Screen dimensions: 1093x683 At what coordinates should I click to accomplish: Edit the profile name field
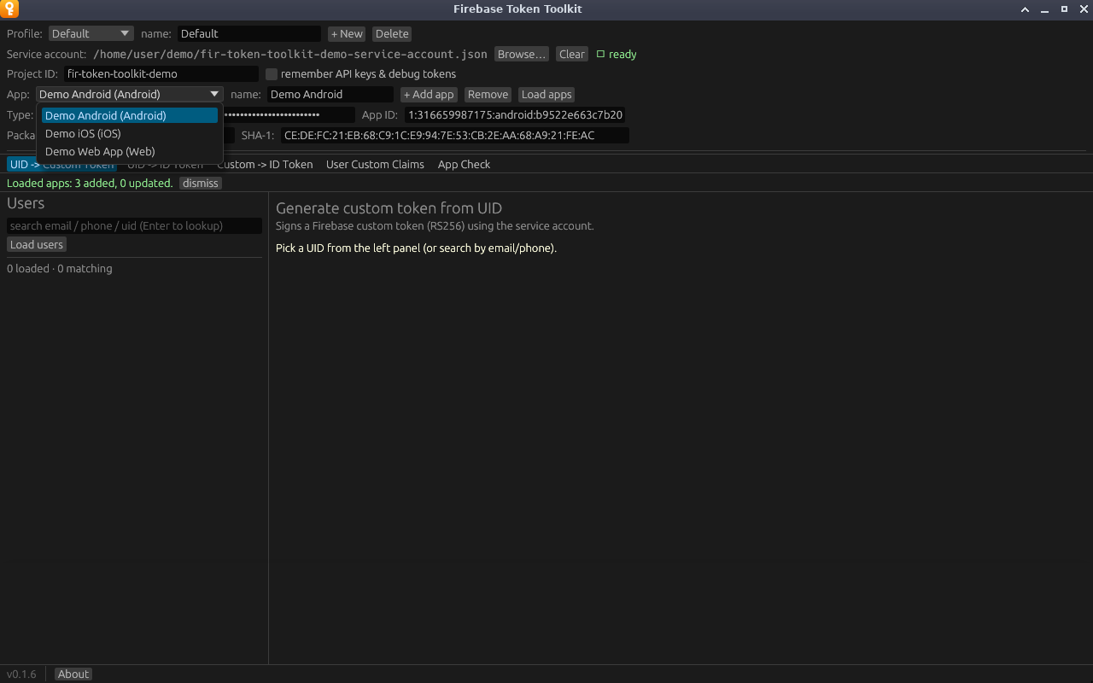[x=249, y=34]
